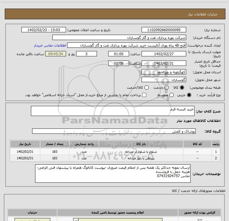Click the response deadline time 01:00 field
Image resolution: width=229 pixels, height=221 pixels.
pyautogui.click(x=119, y=54)
